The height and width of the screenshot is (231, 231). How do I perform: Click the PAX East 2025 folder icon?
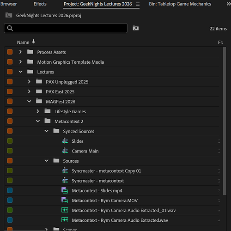[x=39, y=91]
